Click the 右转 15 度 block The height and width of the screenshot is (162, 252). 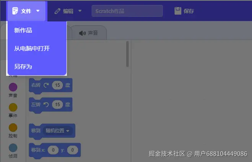(50, 85)
